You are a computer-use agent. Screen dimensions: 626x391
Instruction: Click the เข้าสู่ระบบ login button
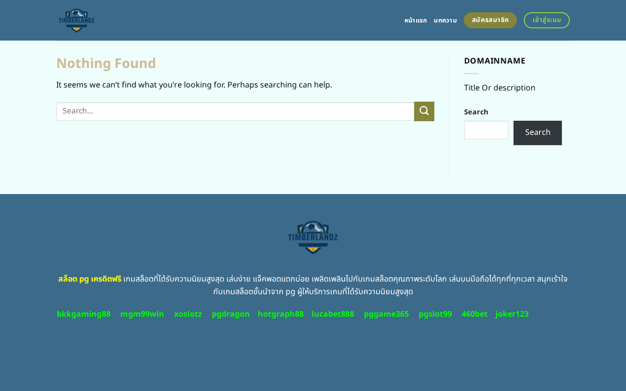547,20
